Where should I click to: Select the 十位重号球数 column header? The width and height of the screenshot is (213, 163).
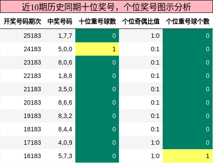[x=97, y=21]
